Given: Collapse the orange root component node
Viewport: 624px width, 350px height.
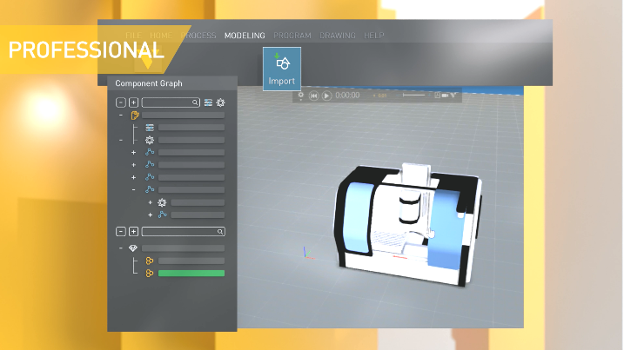Looking at the screenshot, I should tap(120, 115).
